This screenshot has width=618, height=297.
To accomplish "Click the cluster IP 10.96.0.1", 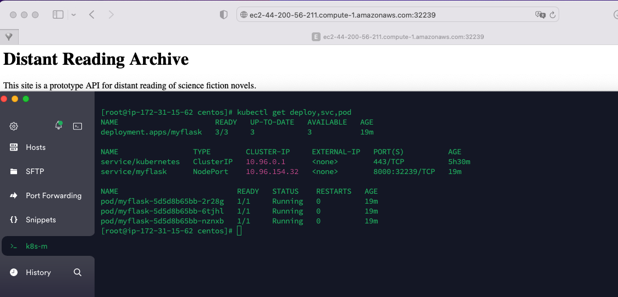I will (266, 162).
